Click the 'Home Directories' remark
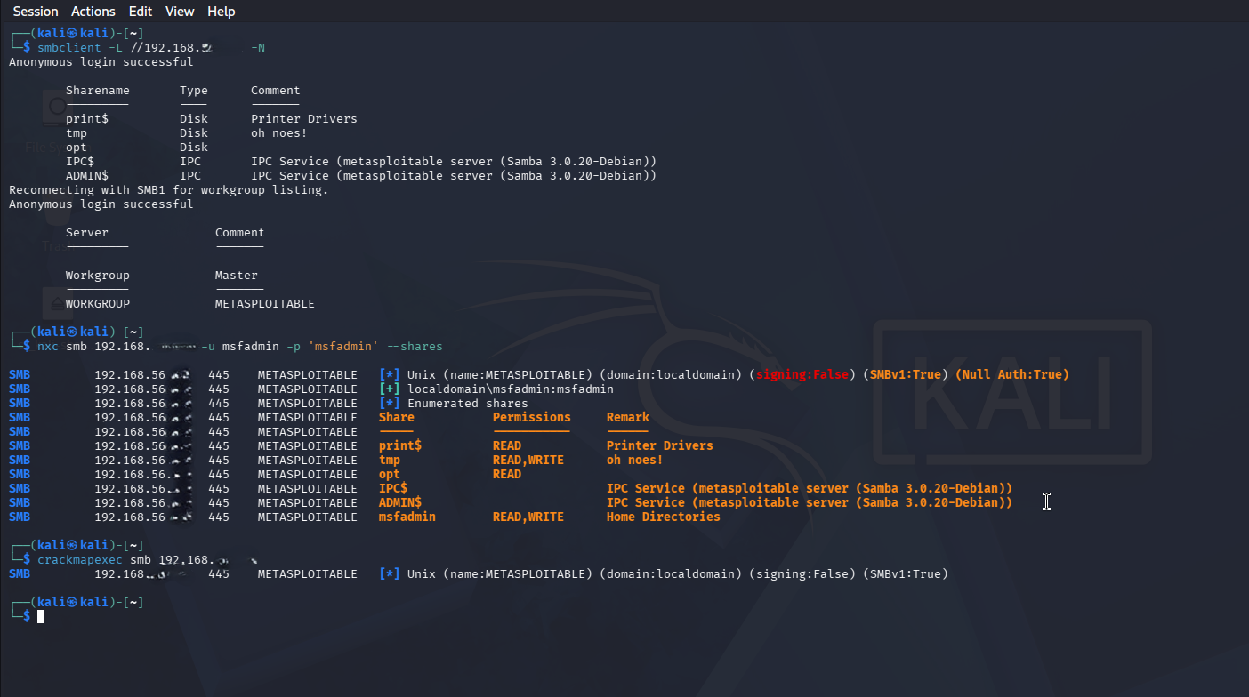 pyautogui.click(x=664, y=517)
